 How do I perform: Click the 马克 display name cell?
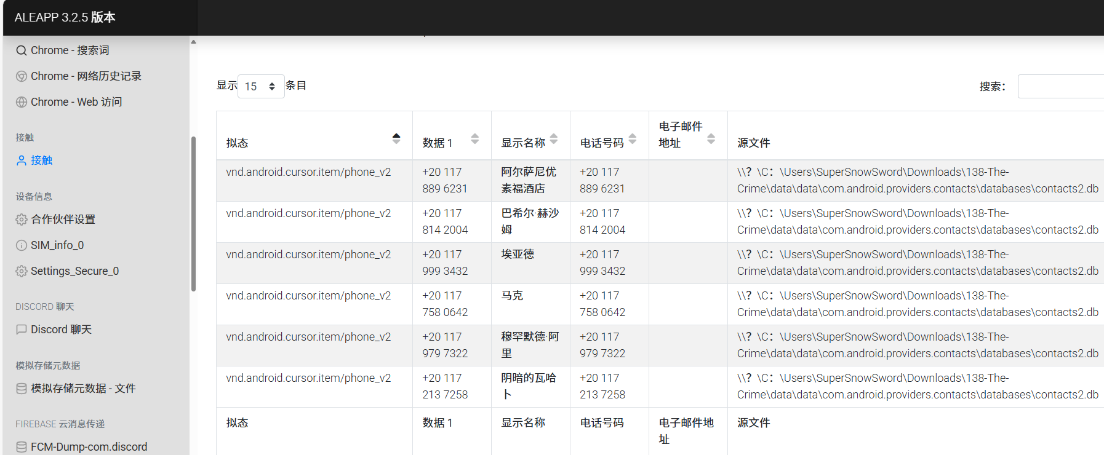pos(530,304)
